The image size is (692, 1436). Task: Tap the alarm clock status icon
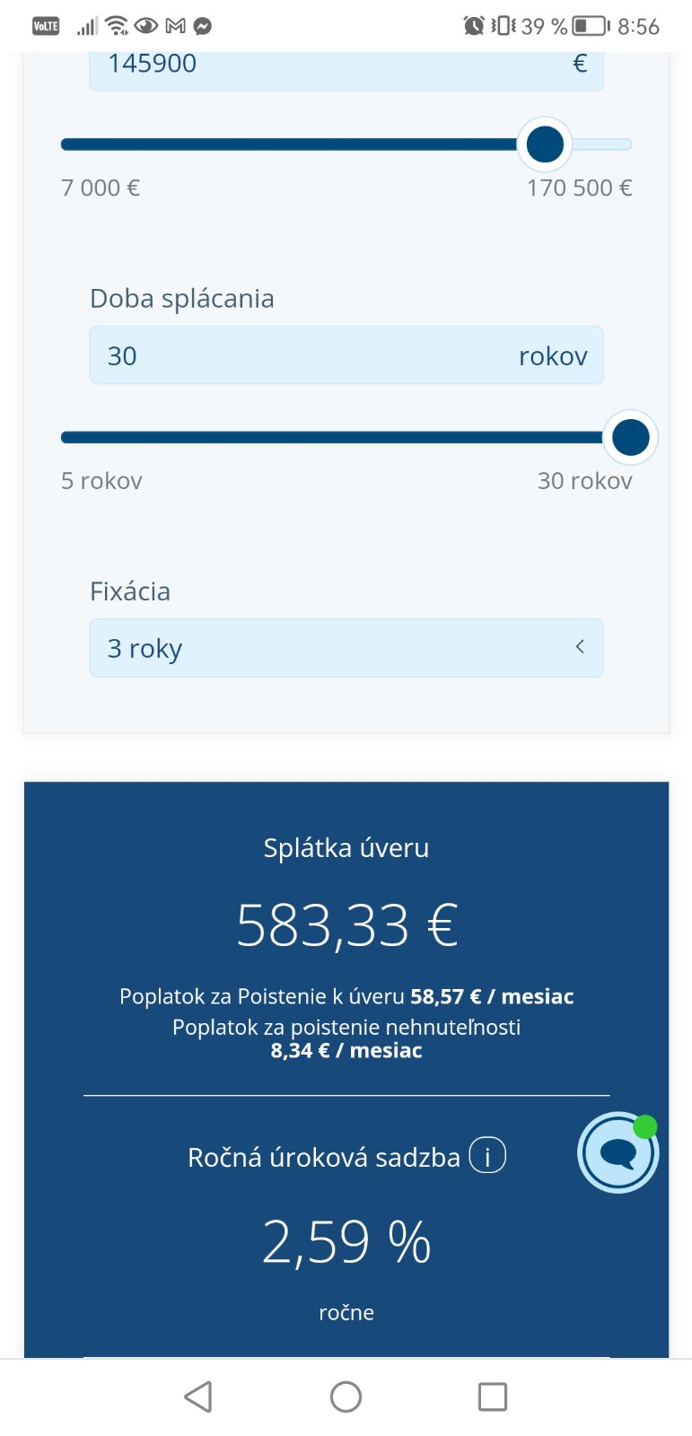[x=474, y=26]
